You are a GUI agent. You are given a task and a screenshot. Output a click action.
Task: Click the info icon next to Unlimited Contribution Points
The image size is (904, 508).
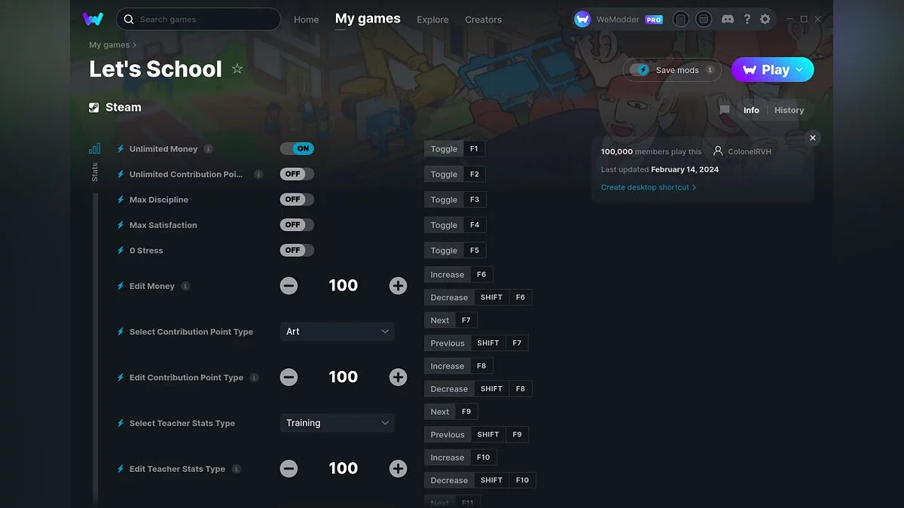pos(258,174)
